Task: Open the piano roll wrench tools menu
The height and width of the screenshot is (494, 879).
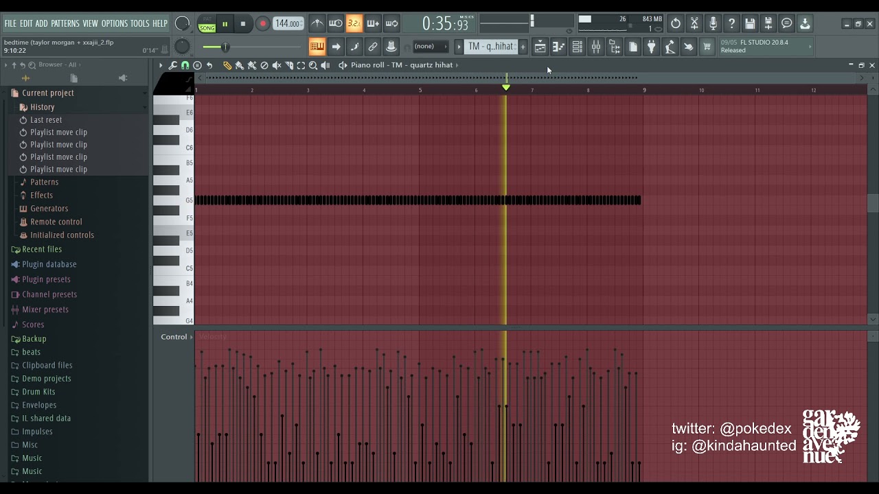Action: coord(173,65)
